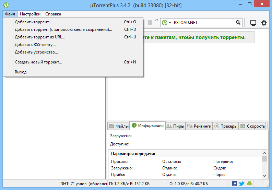
Task: Click the green bundles banner text
Action: point(194,37)
